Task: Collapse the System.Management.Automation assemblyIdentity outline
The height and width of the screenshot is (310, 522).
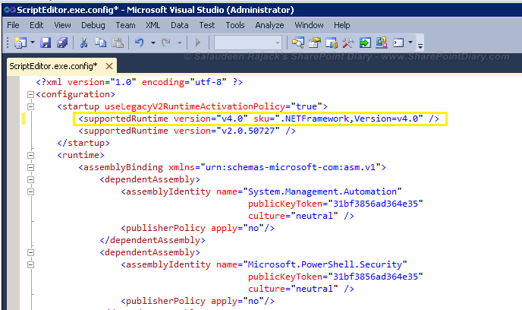Action: [x=30, y=192]
